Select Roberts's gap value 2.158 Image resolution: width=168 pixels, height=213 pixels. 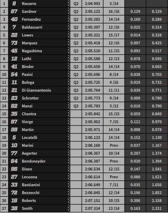(x=157, y=200)
